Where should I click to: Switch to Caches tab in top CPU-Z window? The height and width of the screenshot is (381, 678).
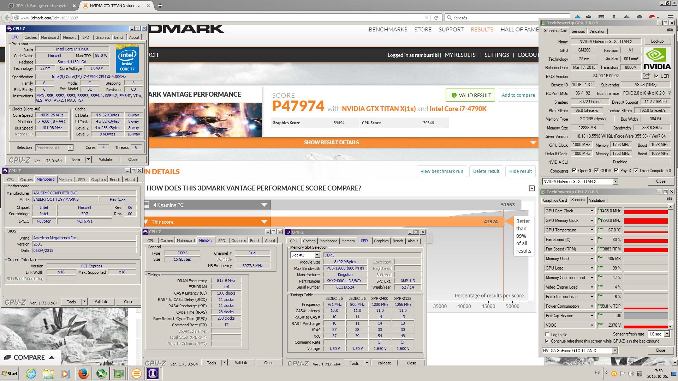coord(30,37)
